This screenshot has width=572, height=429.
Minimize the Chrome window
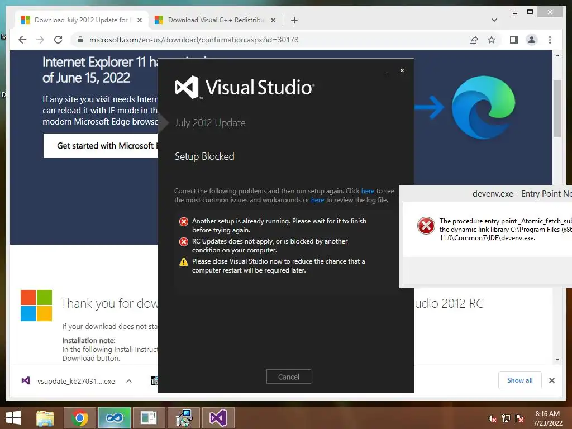(514, 12)
